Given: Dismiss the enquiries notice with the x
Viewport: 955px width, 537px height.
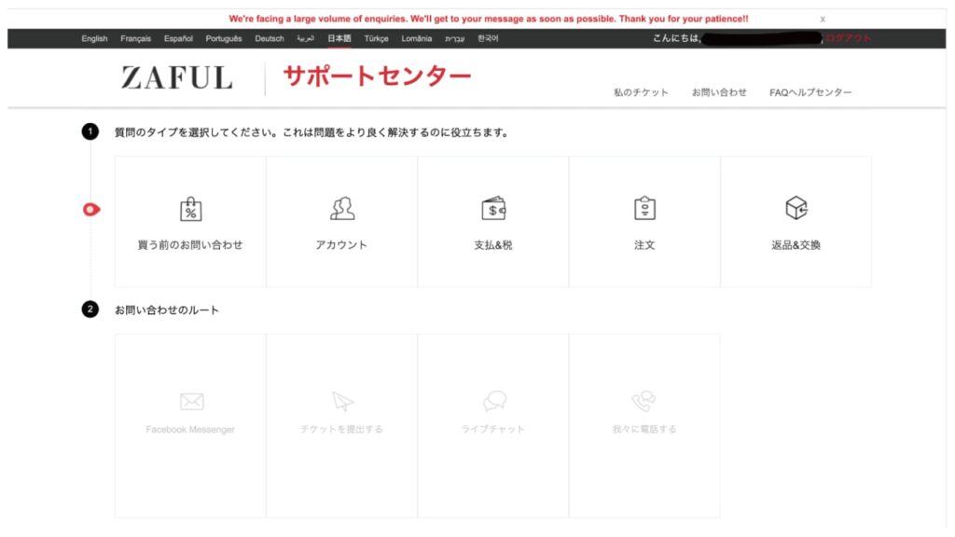Looking at the screenshot, I should tap(823, 20).
